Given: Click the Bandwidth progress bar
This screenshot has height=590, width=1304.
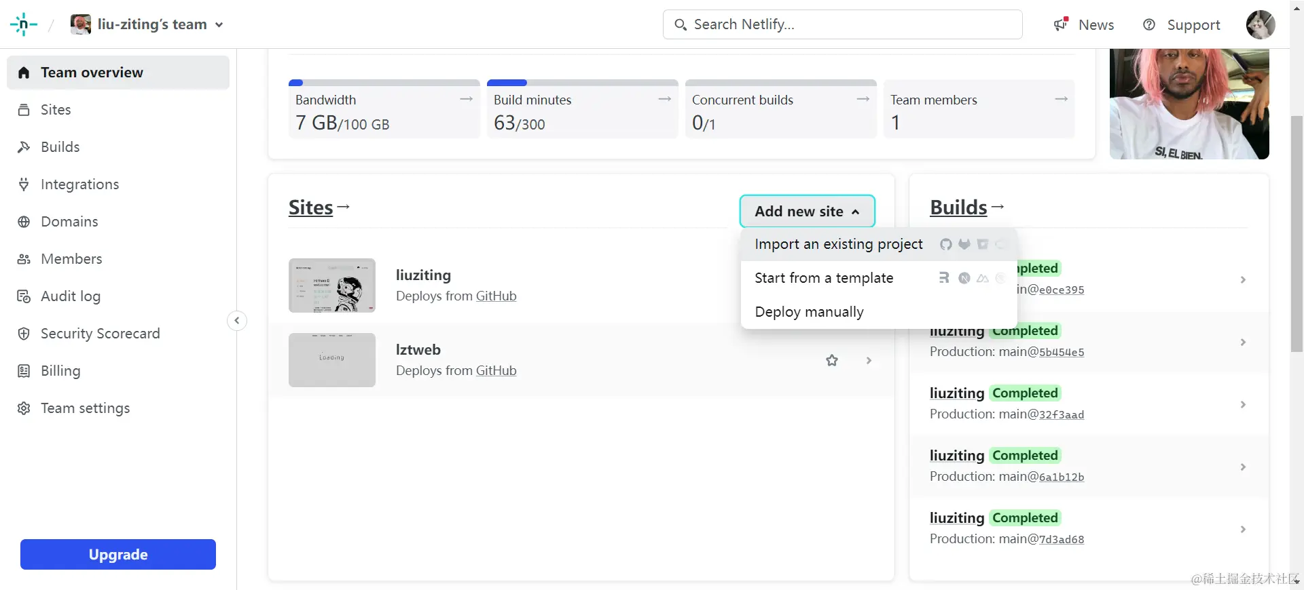Looking at the screenshot, I should 384,83.
